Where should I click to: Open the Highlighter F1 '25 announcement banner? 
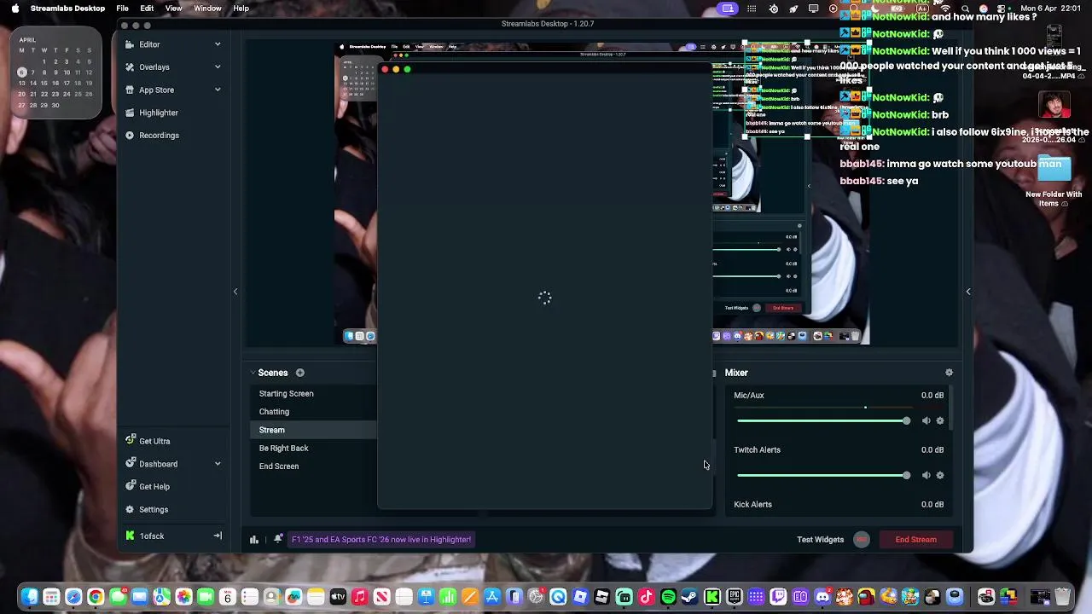[381, 539]
